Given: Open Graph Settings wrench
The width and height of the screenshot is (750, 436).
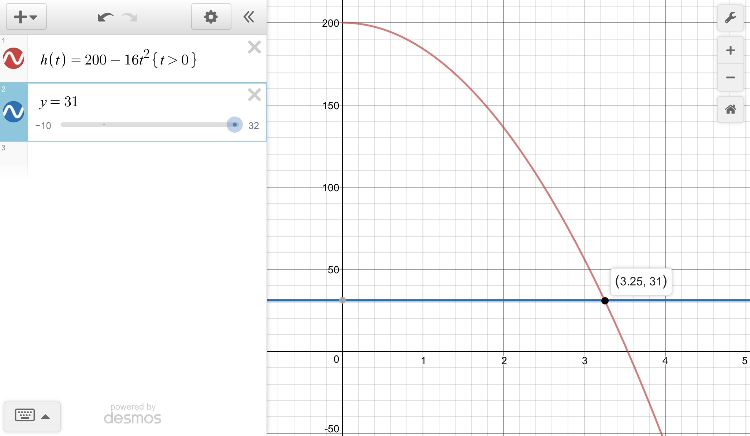Looking at the screenshot, I should pos(730,18).
